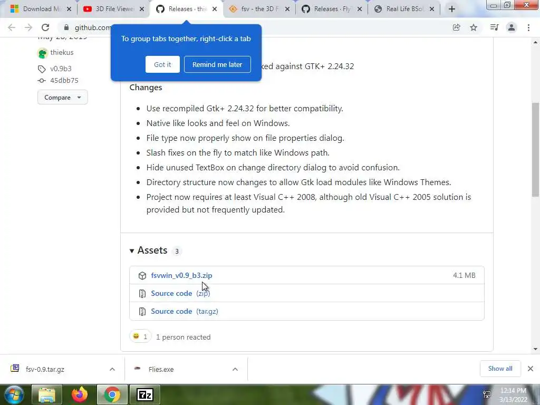Collapse the Assets section
Image resolution: width=540 pixels, height=405 pixels.
pyautogui.click(x=131, y=250)
